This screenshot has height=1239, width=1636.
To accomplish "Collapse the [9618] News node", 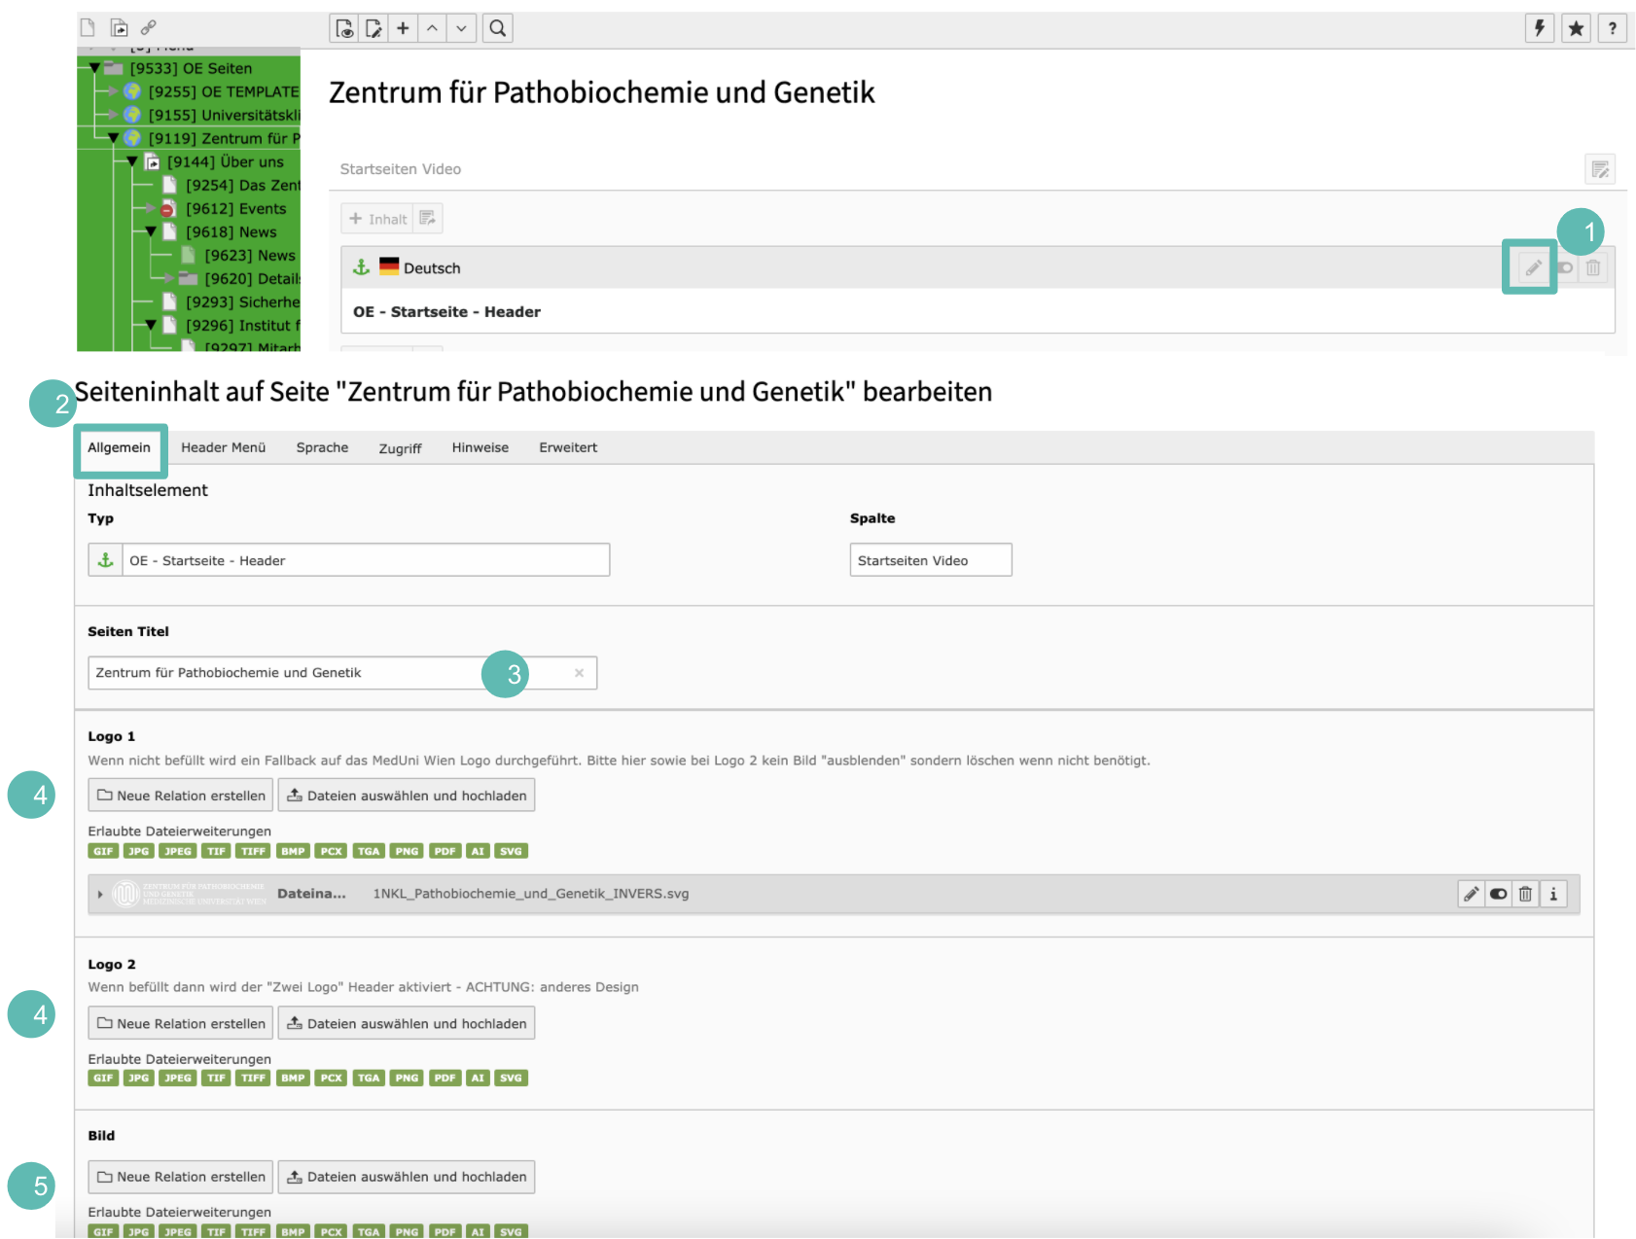I will 151,231.
